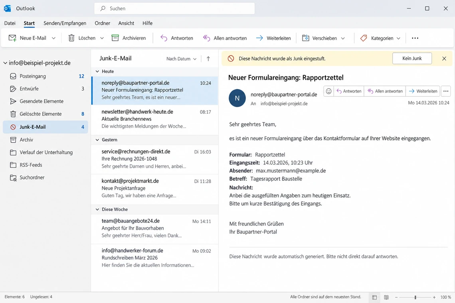Open the RSS-Feeds folder
This screenshot has height=303, width=455.
[x=45, y=165]
